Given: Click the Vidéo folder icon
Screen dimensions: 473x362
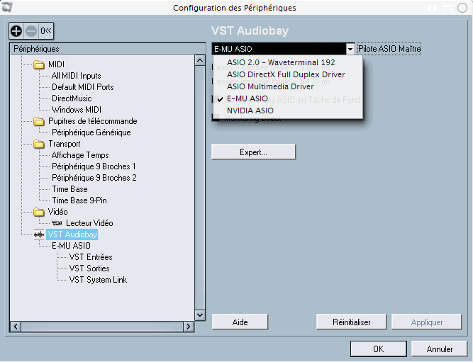Looking at the screenshot, I should (x=38, y=212).
